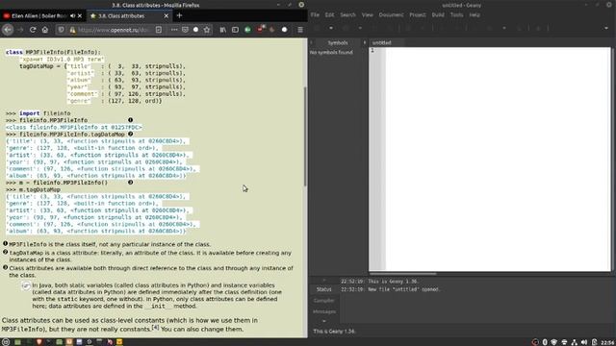616x346 pixels.
Task: Select the Status message tab
Action: (324, 289)
